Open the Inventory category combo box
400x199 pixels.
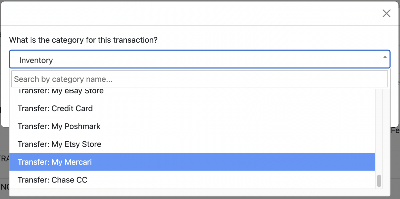coord(200,59)
